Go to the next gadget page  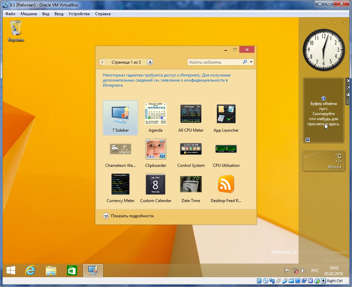pos(150,62)
